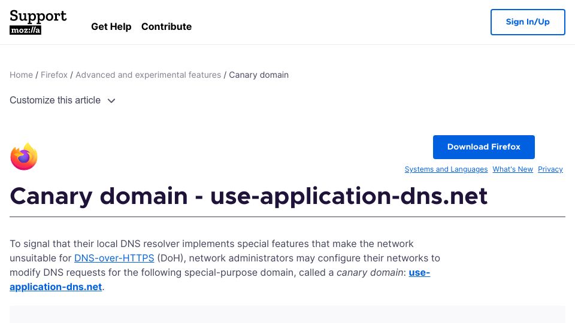Go to the Home breadcrumb
The width and height of the screenshot is (575, 323).
tap(22, 75)
